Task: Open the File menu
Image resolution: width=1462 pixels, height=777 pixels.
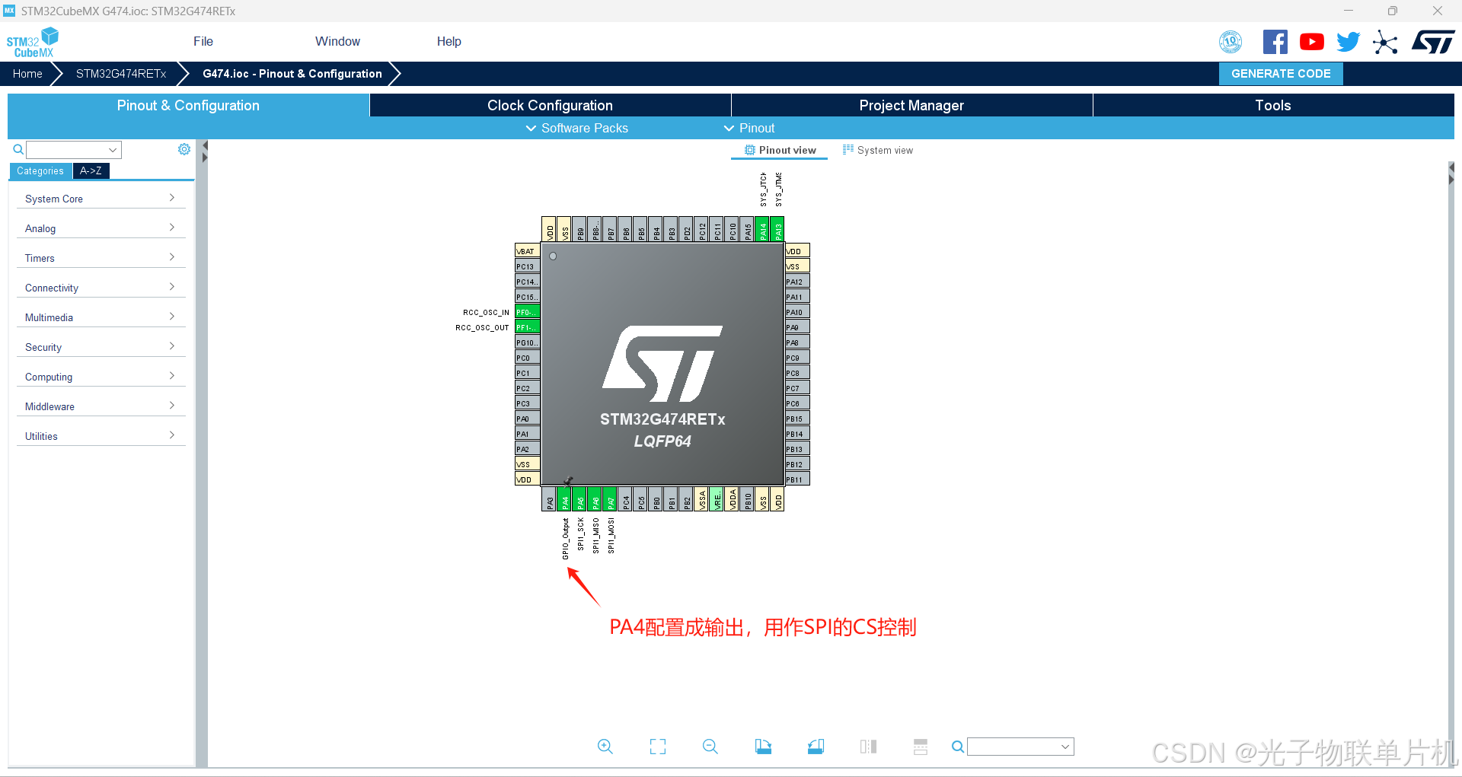Action: coord(203,42)
